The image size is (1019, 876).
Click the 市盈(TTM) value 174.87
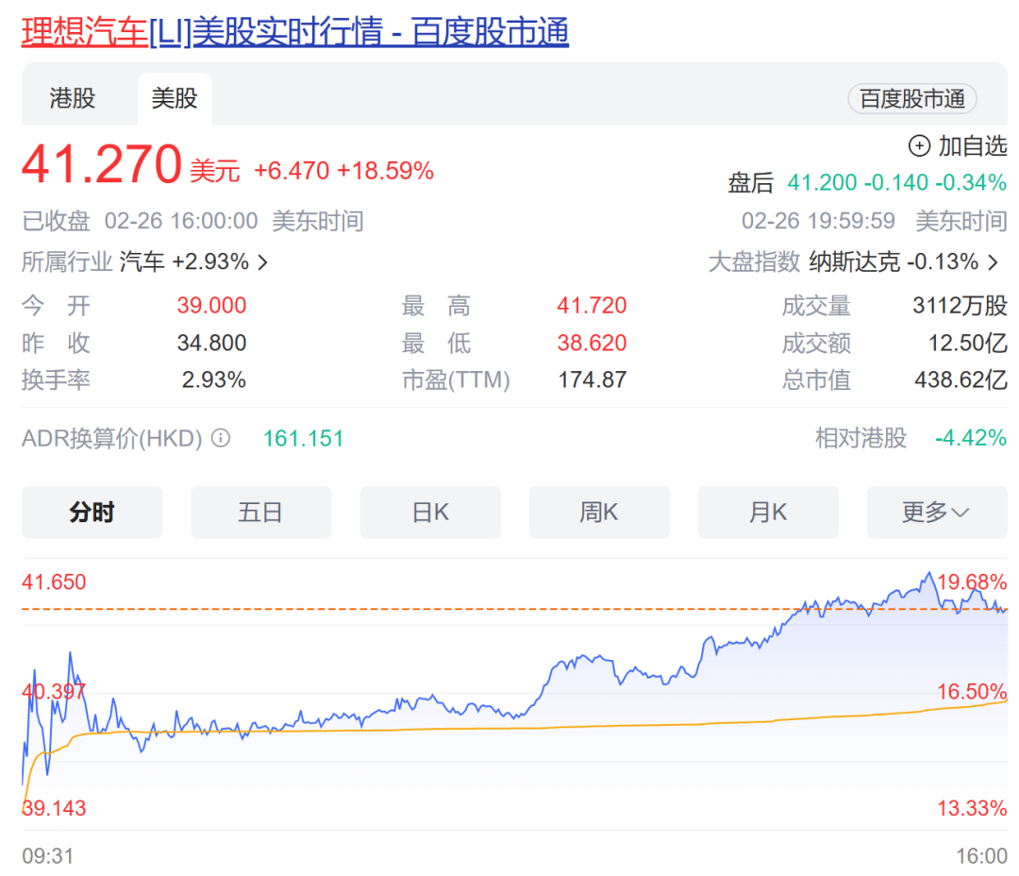coord(593,379)
